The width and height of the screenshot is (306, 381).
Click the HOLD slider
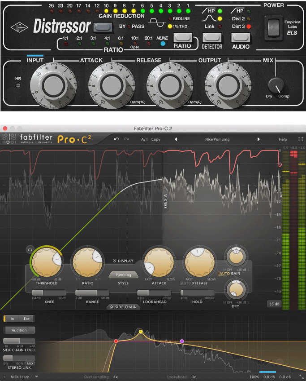[x=197, y=292]
